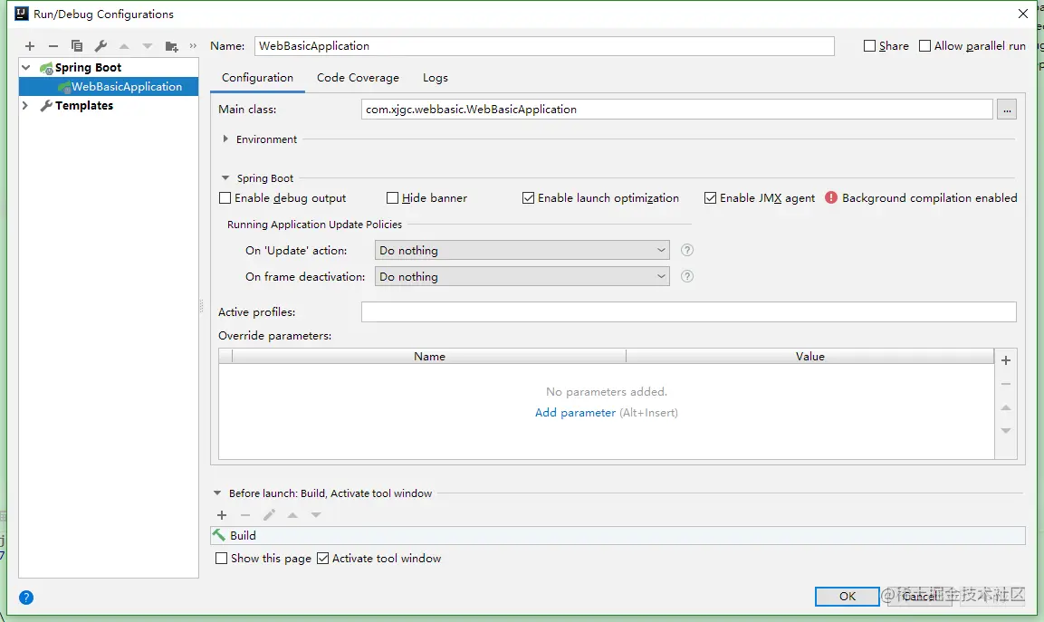1044x622 pixels.
Task: Move override parameter down arrow
Action: pos(1006,431)
